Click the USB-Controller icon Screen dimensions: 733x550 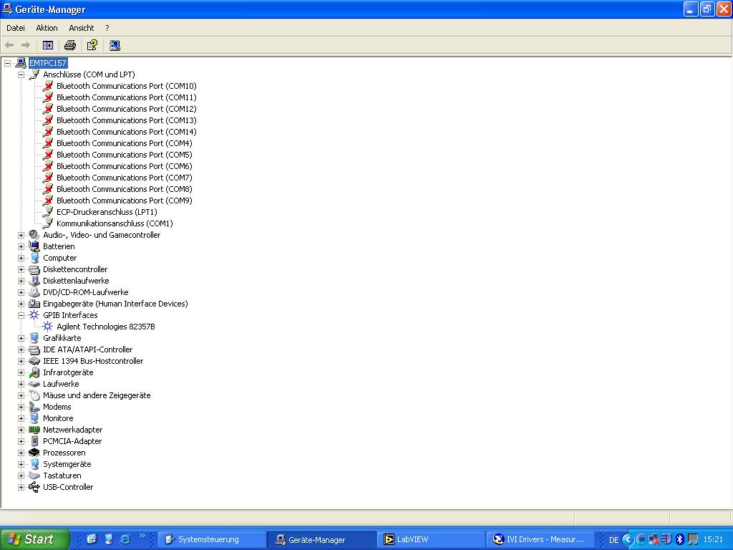[x=34, y=487]
